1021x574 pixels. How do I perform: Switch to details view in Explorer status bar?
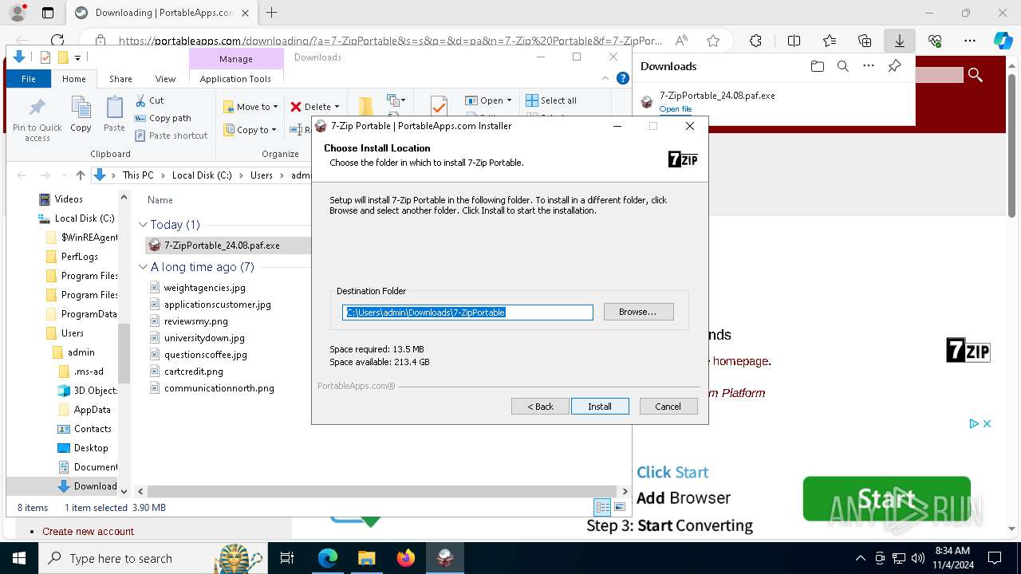click(x=602, y=508)
